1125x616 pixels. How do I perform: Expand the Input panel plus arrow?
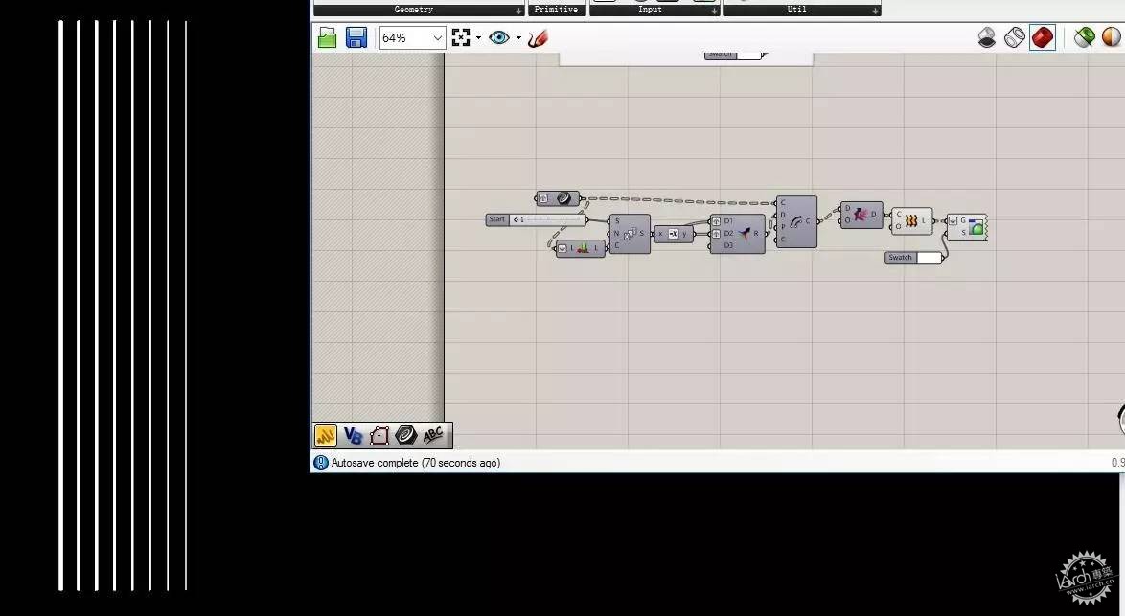714,11
